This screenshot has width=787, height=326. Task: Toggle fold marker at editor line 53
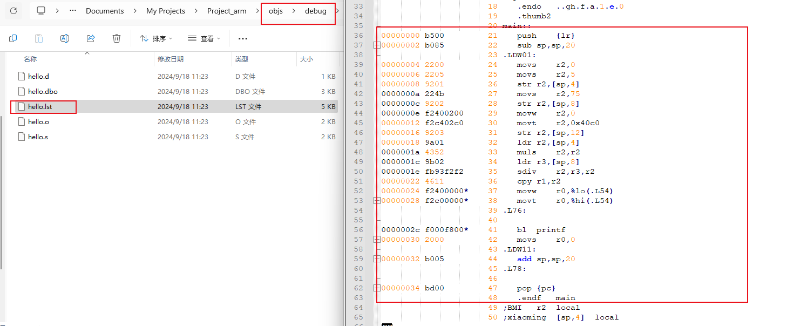377,201
